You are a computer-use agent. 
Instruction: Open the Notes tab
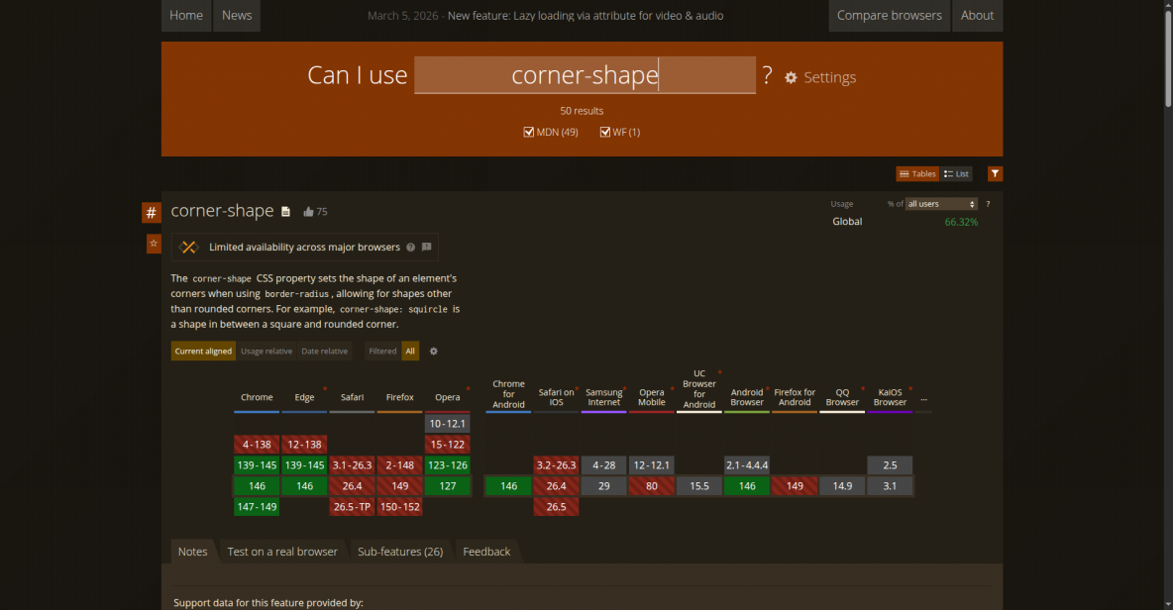[192, 552]
